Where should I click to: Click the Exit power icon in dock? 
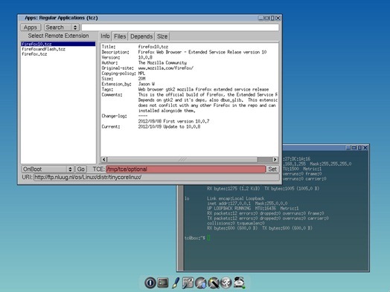pos(150,282)
